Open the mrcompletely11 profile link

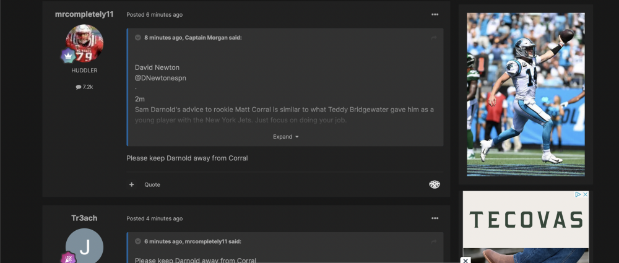coord(84,14)
